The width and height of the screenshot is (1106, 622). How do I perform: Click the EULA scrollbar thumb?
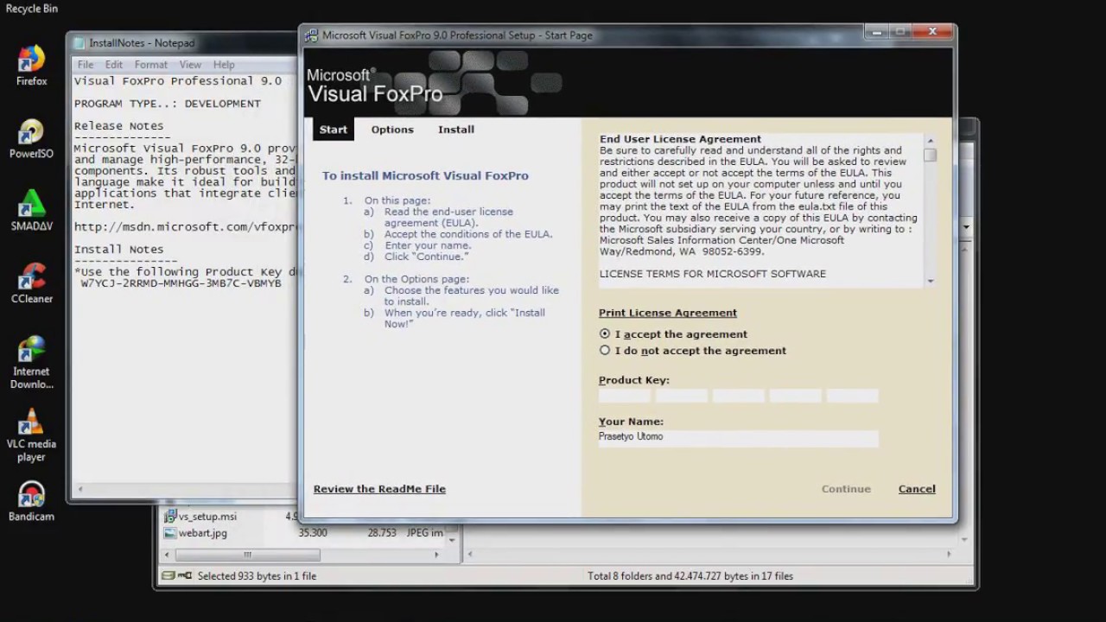[931, 155]
